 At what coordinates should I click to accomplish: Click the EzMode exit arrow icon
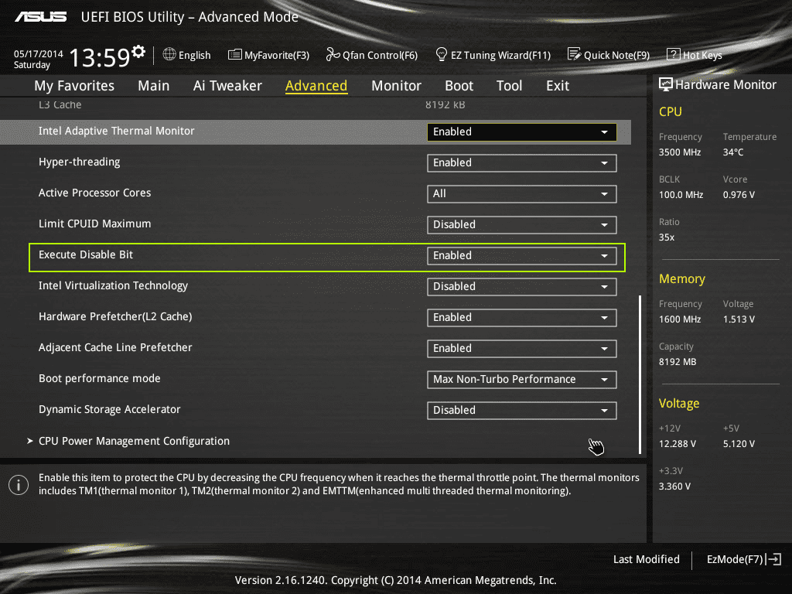pyautogui.click(x=773, y=559)
